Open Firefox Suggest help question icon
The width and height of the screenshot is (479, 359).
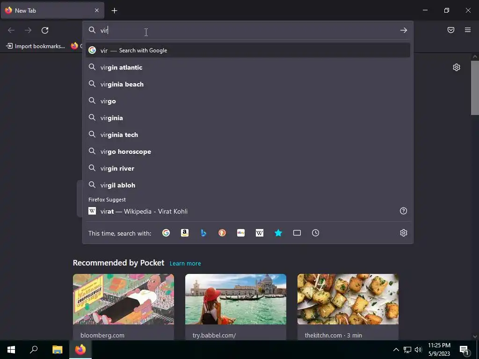pos(404,211)
